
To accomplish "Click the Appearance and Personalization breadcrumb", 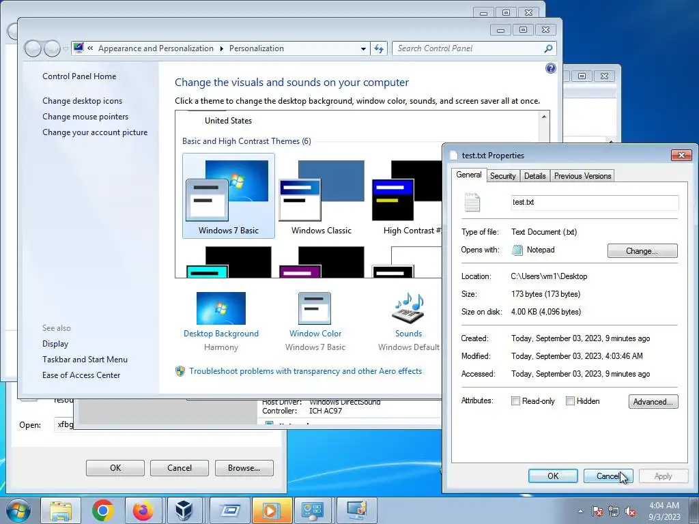I will coord(156,48).
